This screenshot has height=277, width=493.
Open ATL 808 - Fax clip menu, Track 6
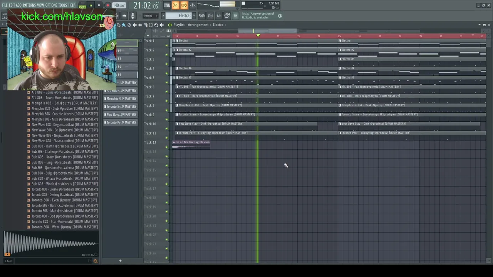(177, 87)
